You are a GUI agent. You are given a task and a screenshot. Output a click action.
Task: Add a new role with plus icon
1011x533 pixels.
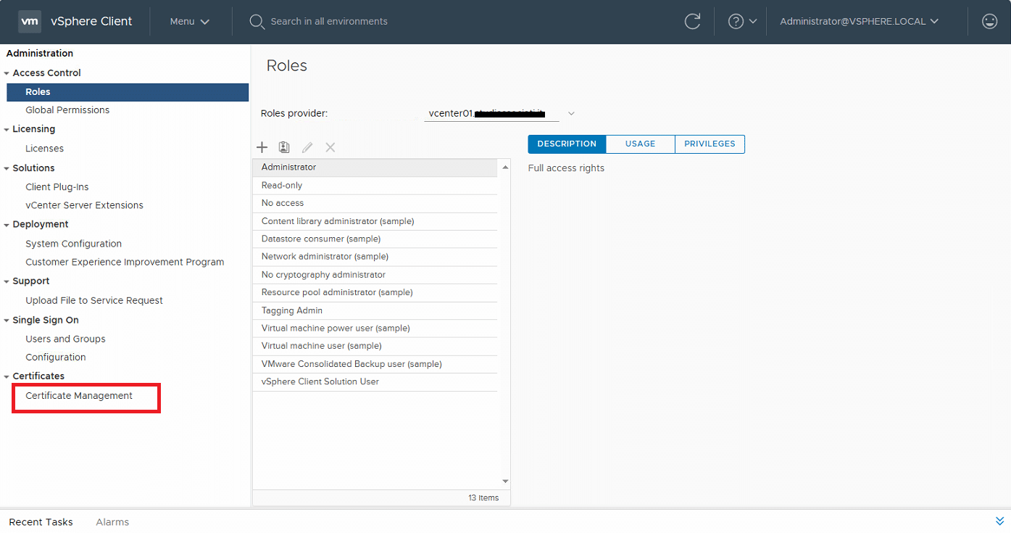262,147
